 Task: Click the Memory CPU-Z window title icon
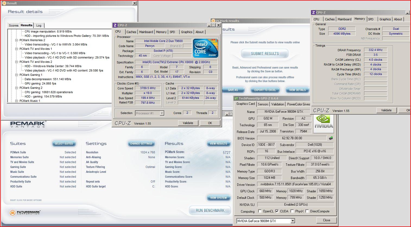coord(314,12)
